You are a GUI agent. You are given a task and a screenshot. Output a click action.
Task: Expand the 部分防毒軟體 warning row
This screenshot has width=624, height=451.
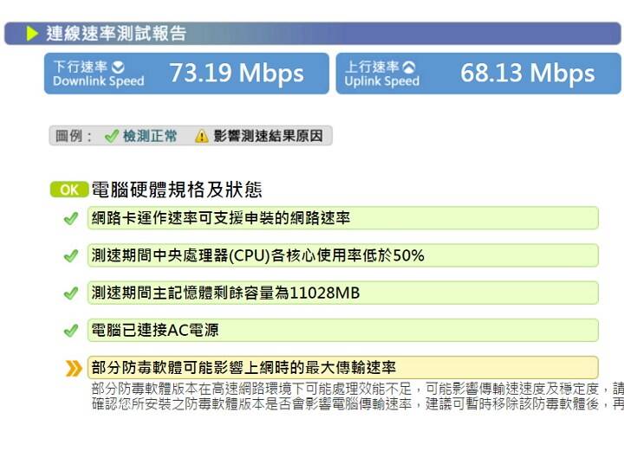(342, 367)
